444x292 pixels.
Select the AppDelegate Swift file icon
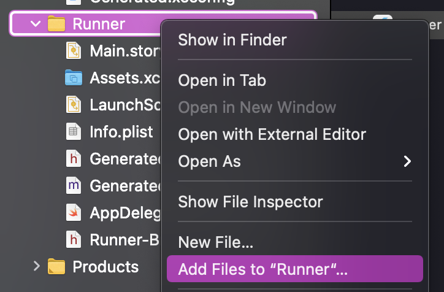pyautogui.click(x=74, y=212)
